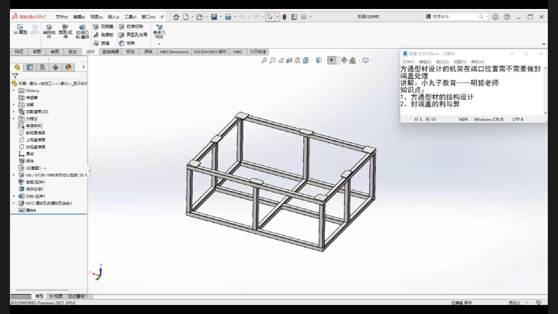Insert a 角撑板 gusset
The image size is (558, 314).
point(103,35)
